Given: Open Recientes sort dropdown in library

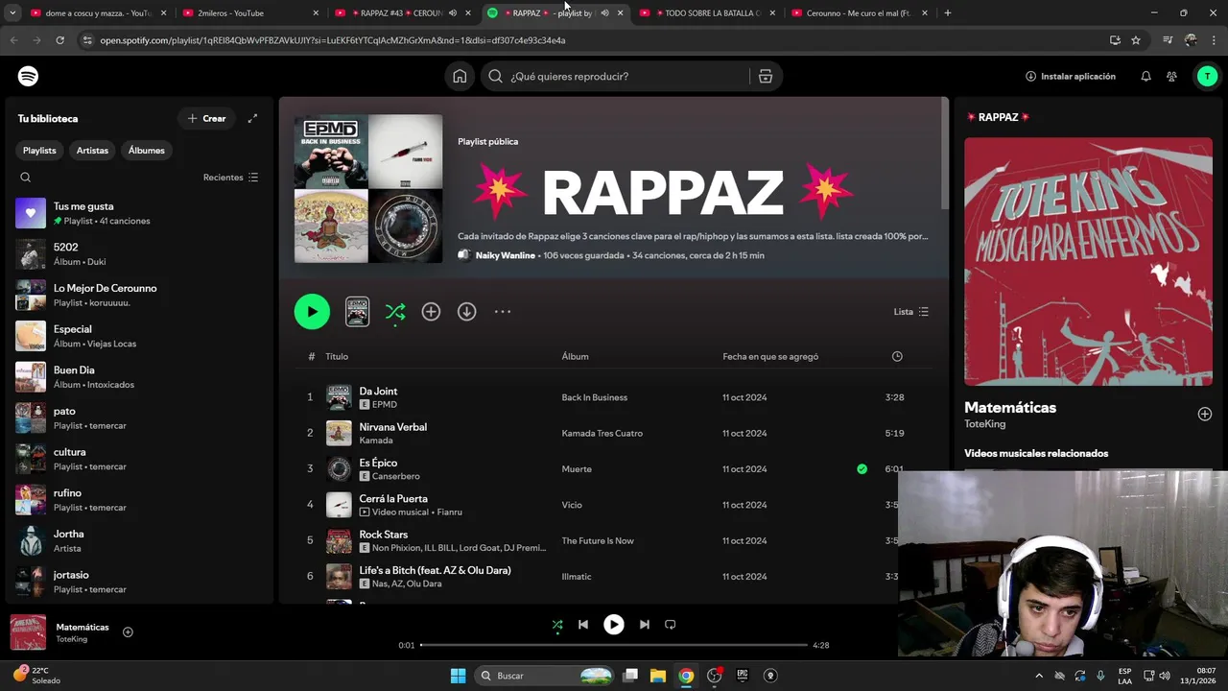Looking at the screenshot, I should coord(231,178).
